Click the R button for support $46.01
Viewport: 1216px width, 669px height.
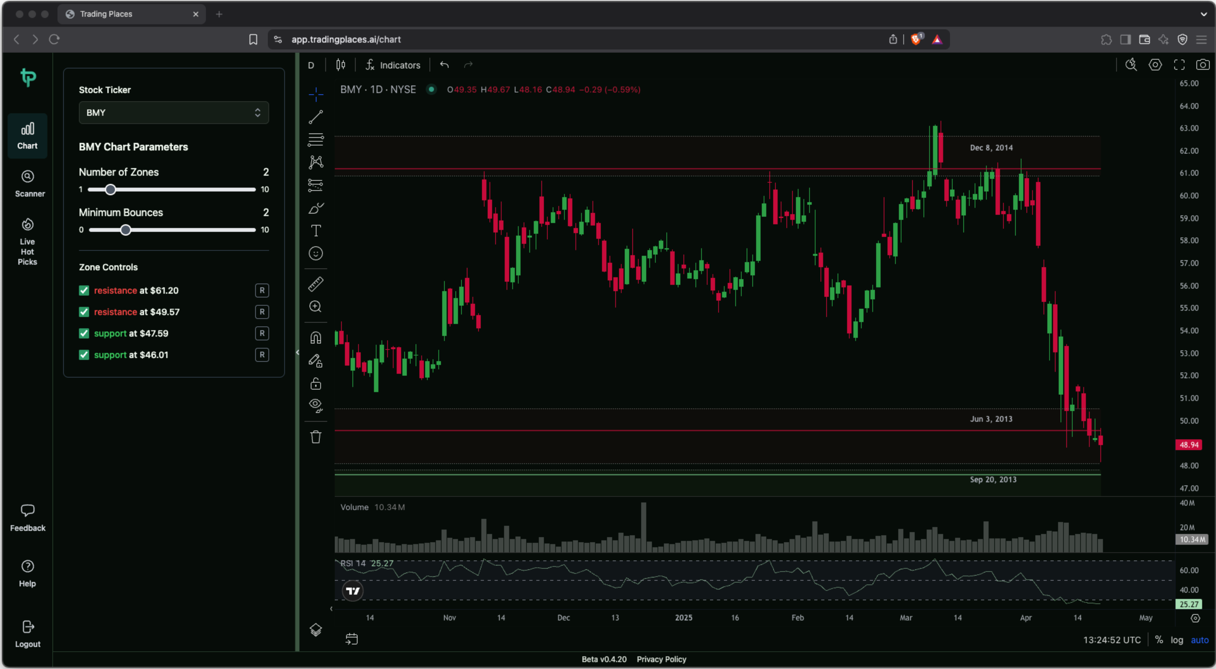262,355
